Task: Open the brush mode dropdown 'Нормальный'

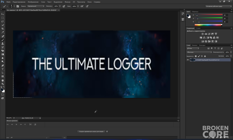Action: tap(36, 6)
